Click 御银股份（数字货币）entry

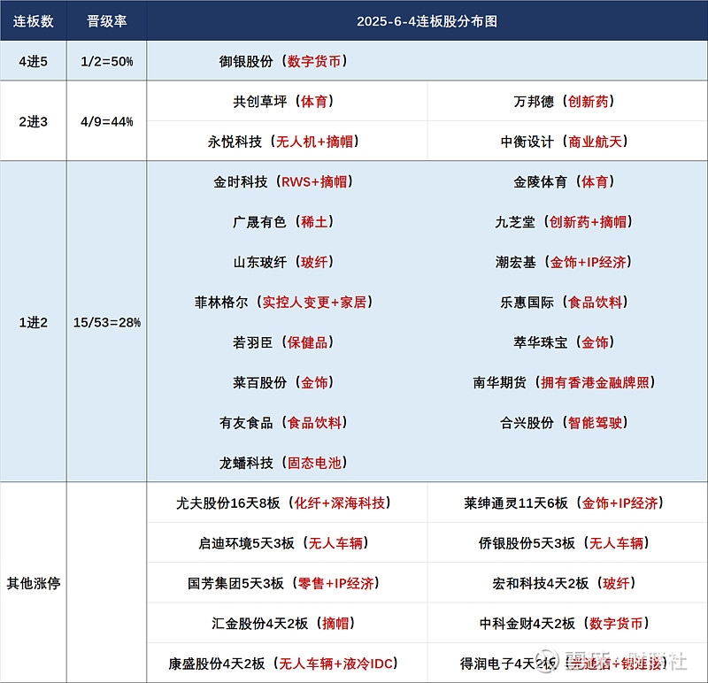point(283,61)
